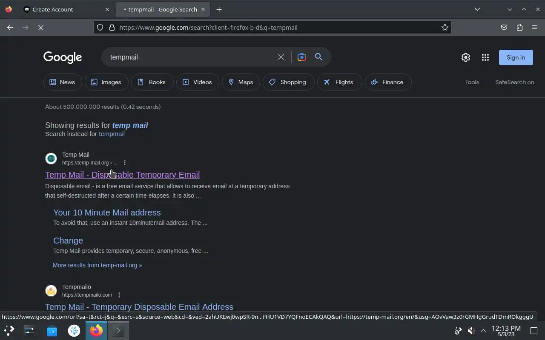
Task: Click the show desktop button
Action: (x=534, y=331)
